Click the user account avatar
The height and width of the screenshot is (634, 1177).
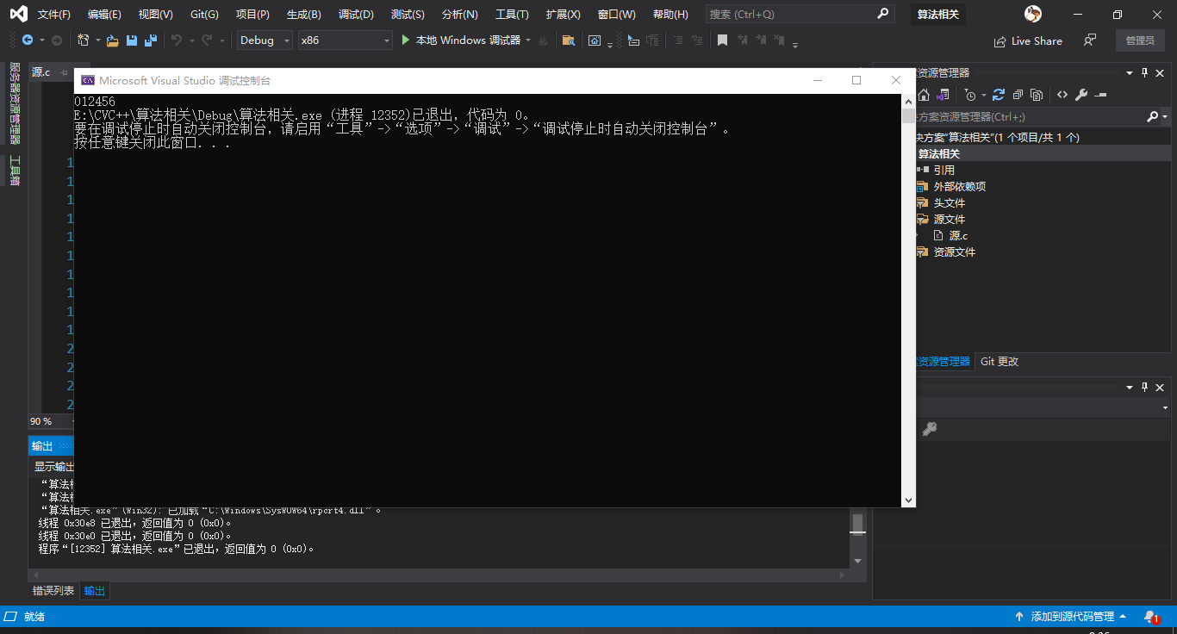tap(1033, 15)
